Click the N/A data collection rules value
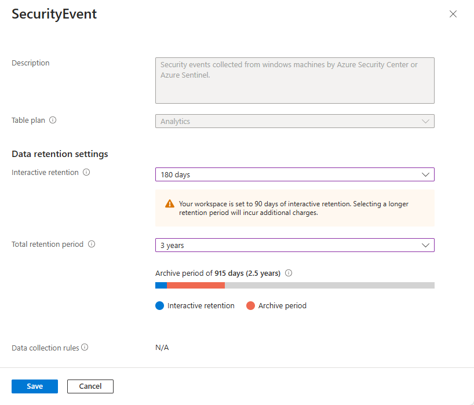 (x=162, y=348)
